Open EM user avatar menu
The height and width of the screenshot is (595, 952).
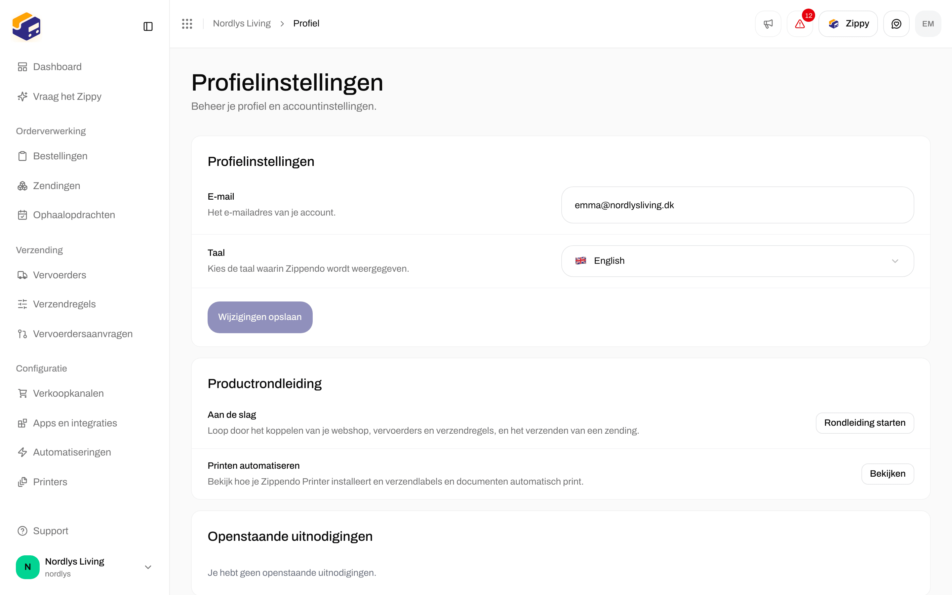(x=928, y=23)
